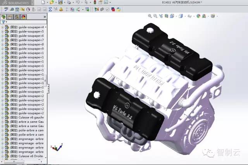
Task: Open the Apply Scene dropdown arrow
Action: 208,16
